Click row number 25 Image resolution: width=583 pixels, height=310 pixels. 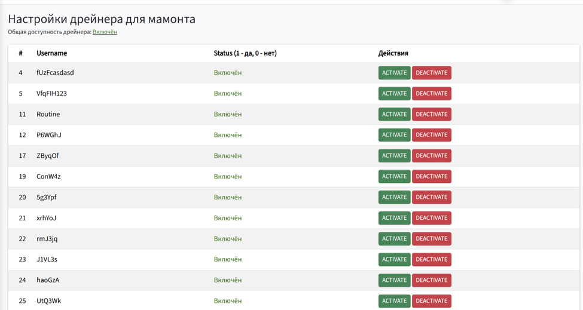[22, 301]
